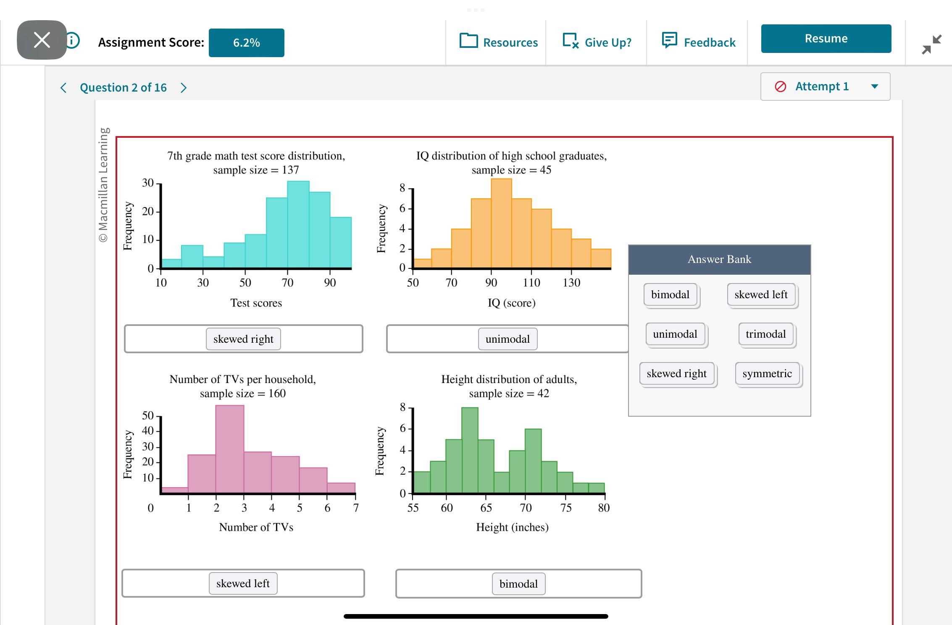Click skewed left answer under Number of TVs
Viewport: 952px width, 625px height.
click(243, 583)
